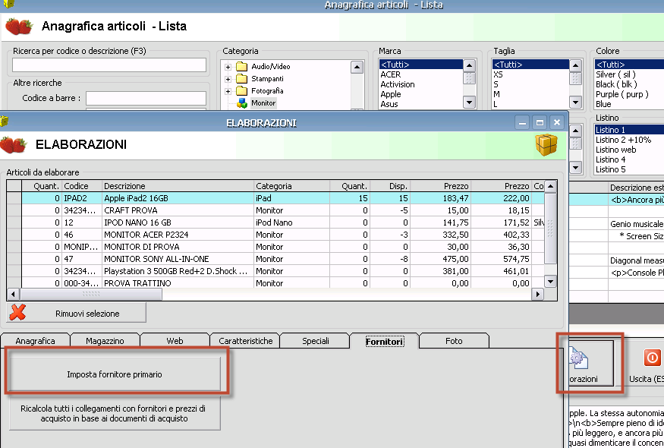Click the Categoria tree scroll up arrow
Viewport: 664px width, 448px height.
tap(357, 68)
